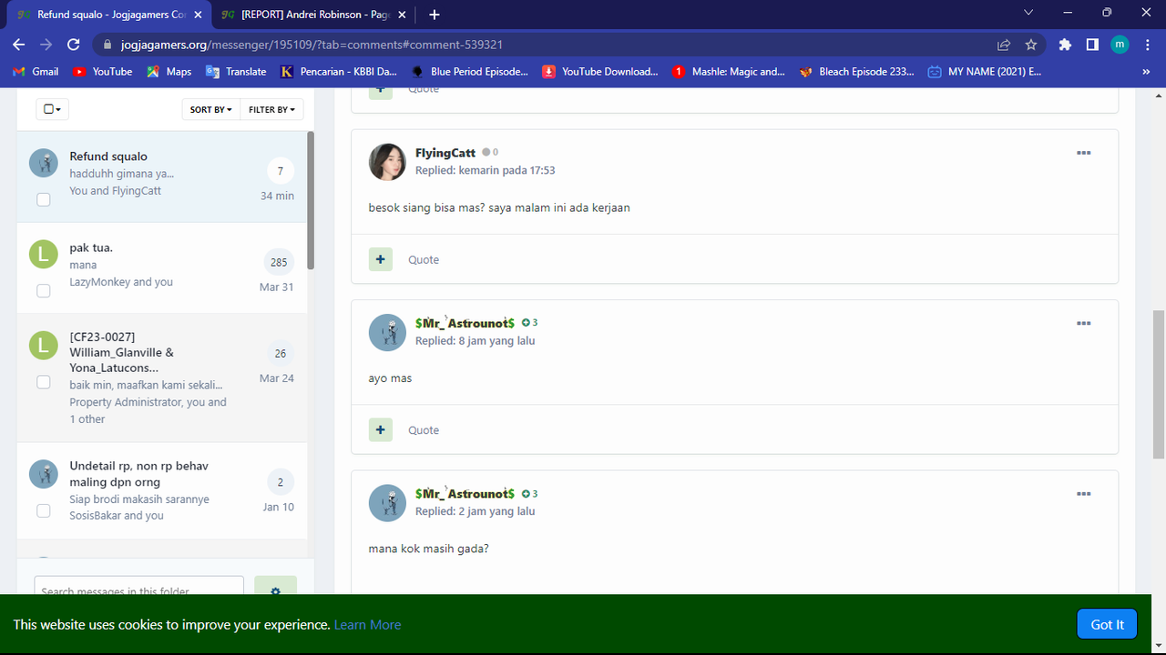
Task: Open select-all checkbox dropdown in message list
Action: [x=52, y=109]
